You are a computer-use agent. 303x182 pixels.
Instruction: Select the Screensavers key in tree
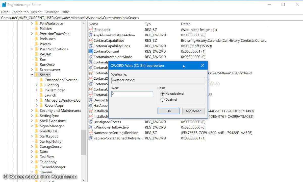click(50, 70)
